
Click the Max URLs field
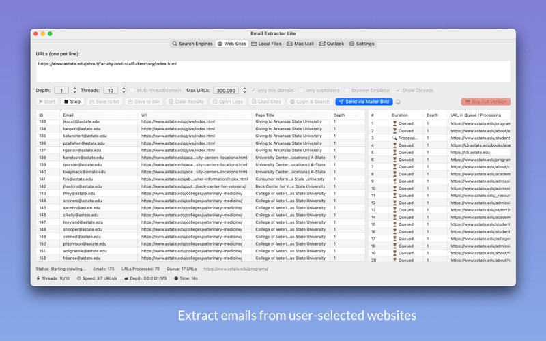pyautogui.click(x=226, y=91)
